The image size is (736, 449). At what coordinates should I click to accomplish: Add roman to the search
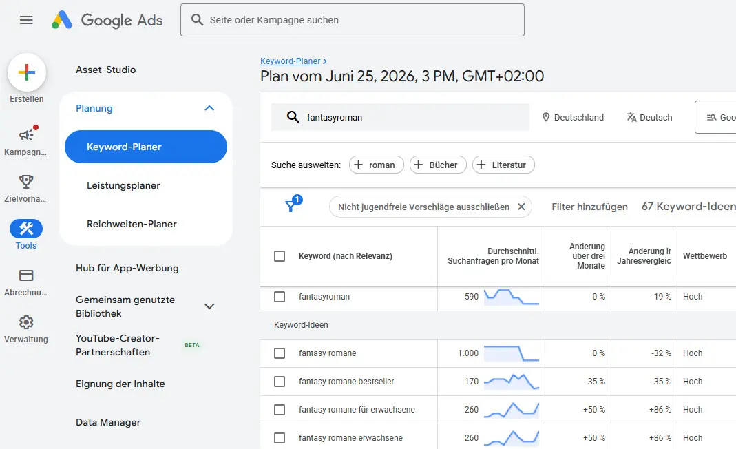point(377,165)
